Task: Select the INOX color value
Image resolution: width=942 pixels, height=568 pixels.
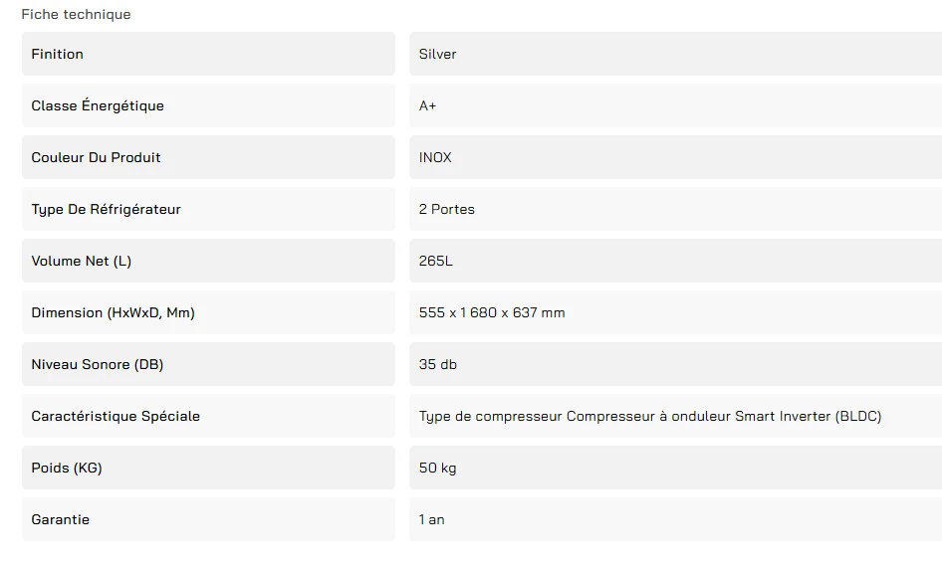Action: coord(435,157)
